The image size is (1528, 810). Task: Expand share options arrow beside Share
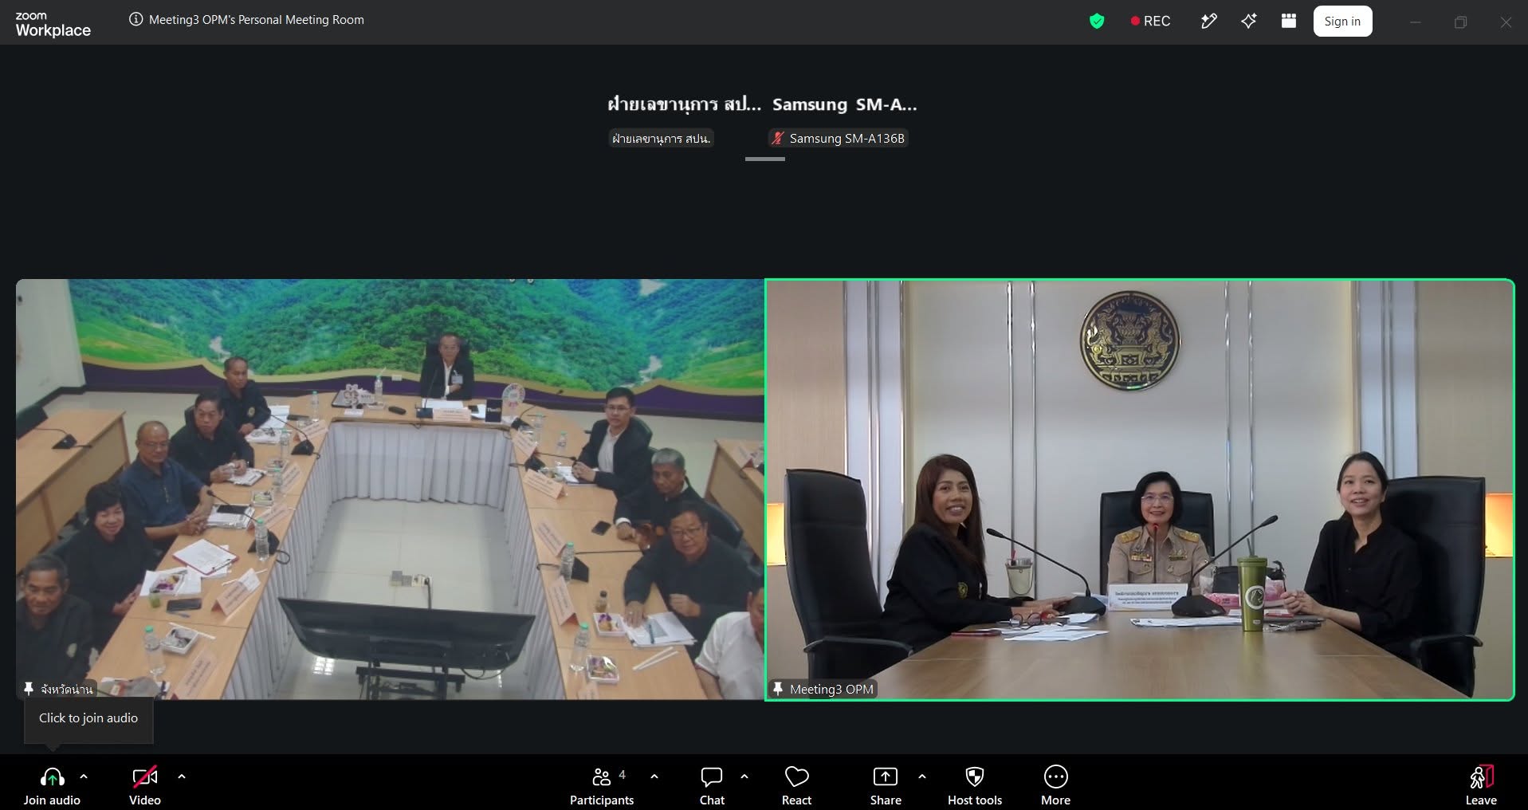tap(922, 776)
